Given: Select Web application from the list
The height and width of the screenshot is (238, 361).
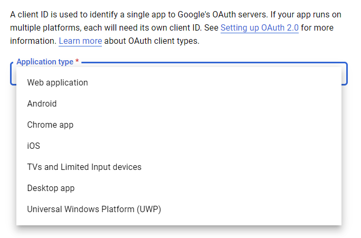Looking at the screenshot, I should [179, 83].
